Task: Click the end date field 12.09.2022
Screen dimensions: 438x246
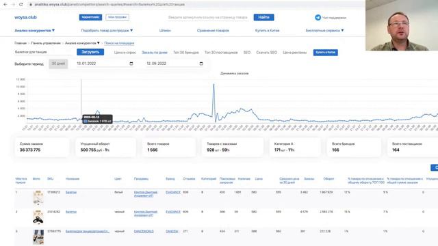Action: 175,64
